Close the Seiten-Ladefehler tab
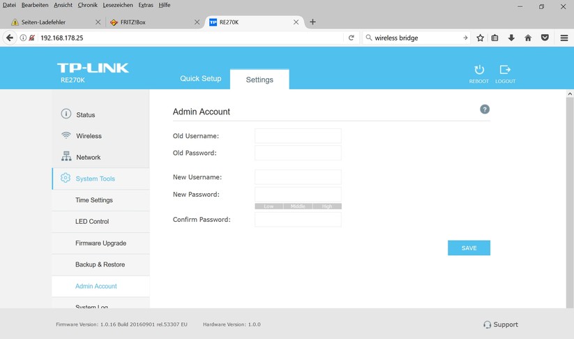574x339 pixels. pos(98,22)
